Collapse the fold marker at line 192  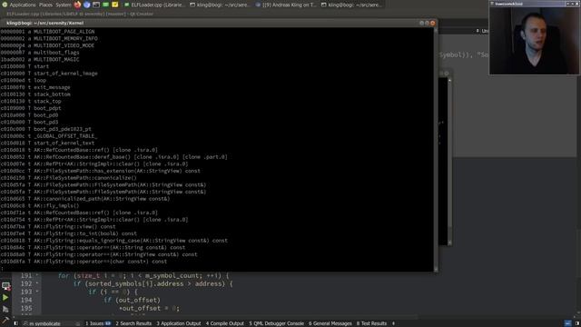pyautogui.click(x=36, y=283)
